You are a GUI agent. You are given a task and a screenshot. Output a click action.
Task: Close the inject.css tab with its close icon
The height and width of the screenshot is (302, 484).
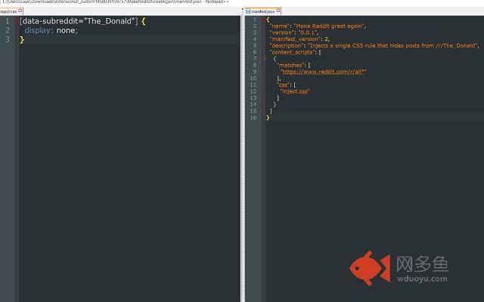[20, 11]
